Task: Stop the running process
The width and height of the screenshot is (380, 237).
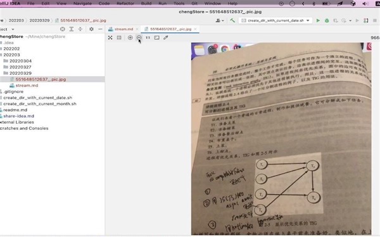Action: coord(375,21)
